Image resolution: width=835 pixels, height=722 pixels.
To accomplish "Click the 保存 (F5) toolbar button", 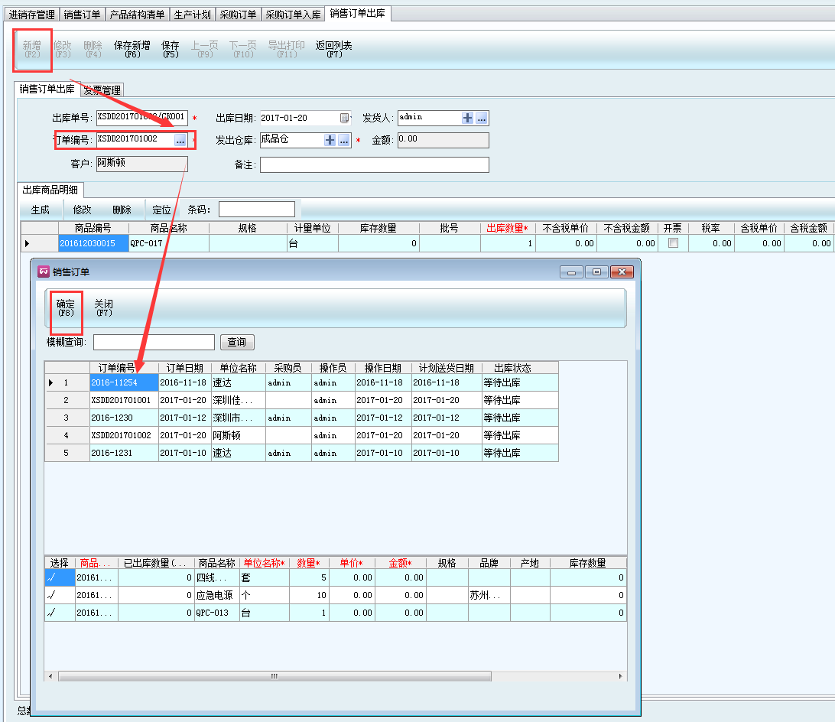I will point(171,49).
